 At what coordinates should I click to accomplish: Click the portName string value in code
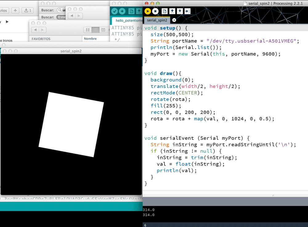pyautogui.click(x=251, y=41)
